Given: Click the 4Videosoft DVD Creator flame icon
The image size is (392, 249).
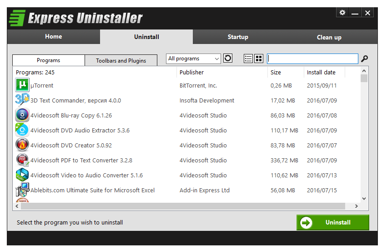Looking at the screenshot, I should click(22, 145).
